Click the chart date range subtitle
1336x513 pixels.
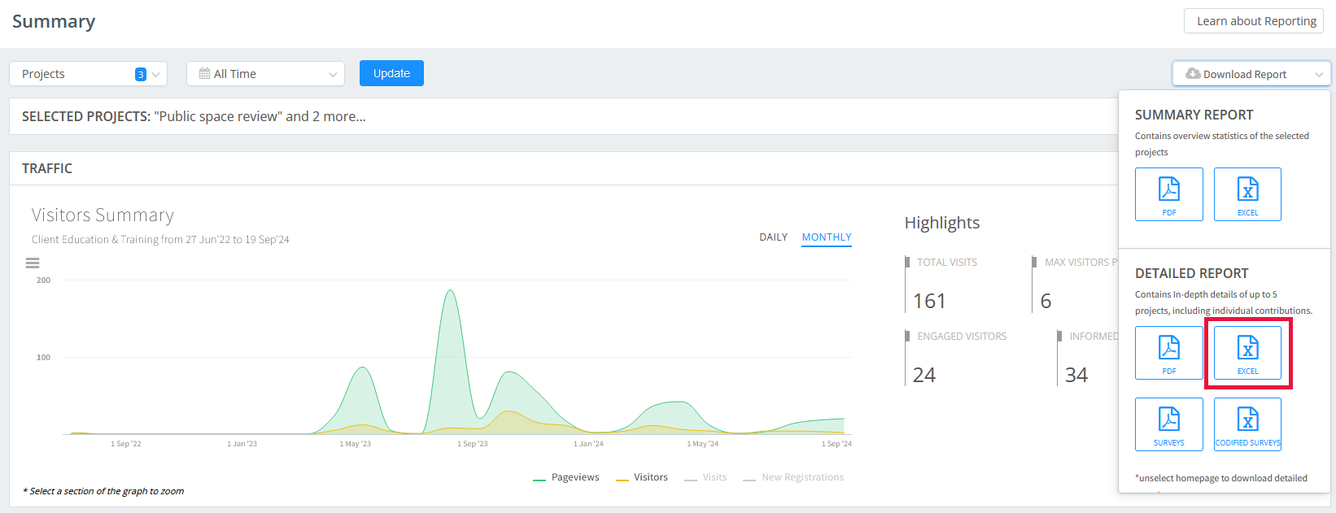[x=160, y=240]
